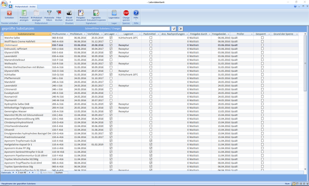Click the IR-Protokoll anzeigen icon

coord(36,14)
